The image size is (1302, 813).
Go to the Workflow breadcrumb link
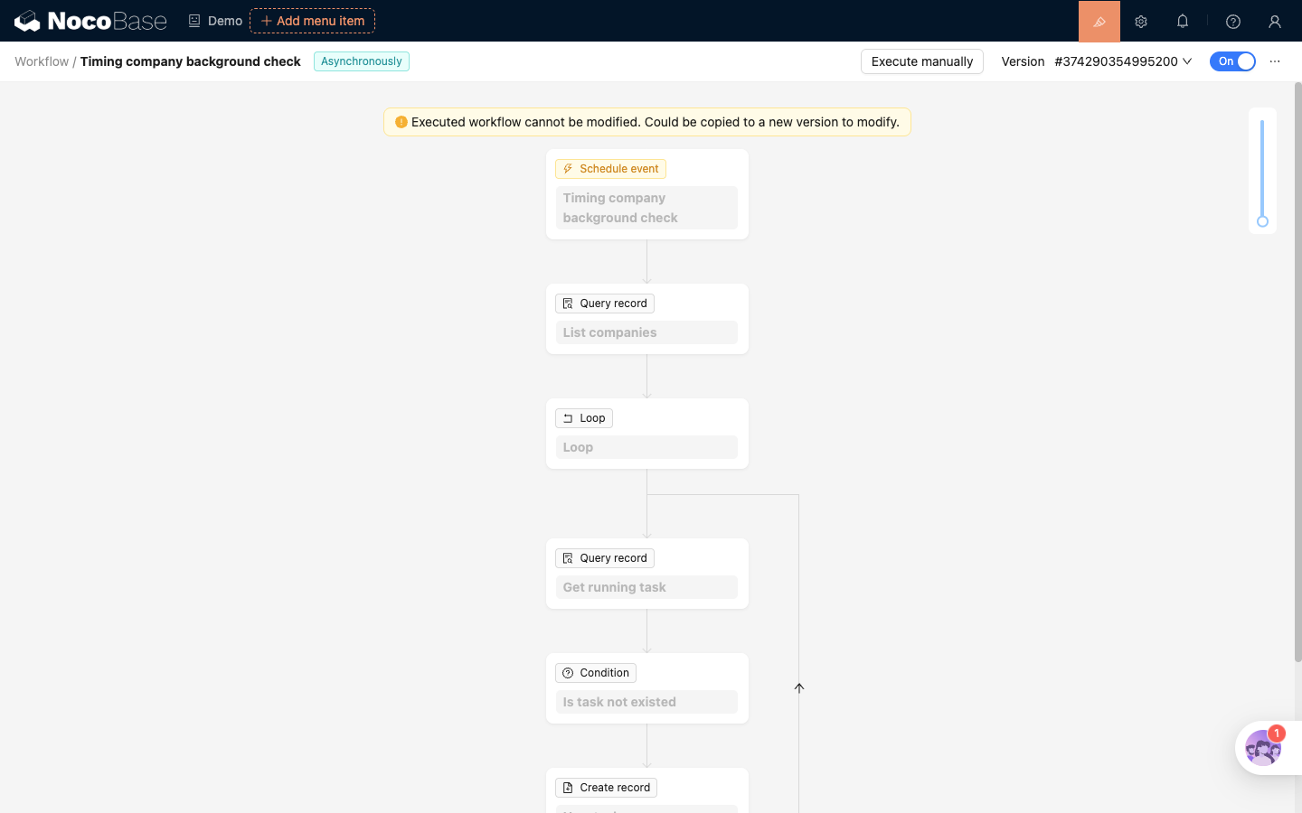coord(42,61)
